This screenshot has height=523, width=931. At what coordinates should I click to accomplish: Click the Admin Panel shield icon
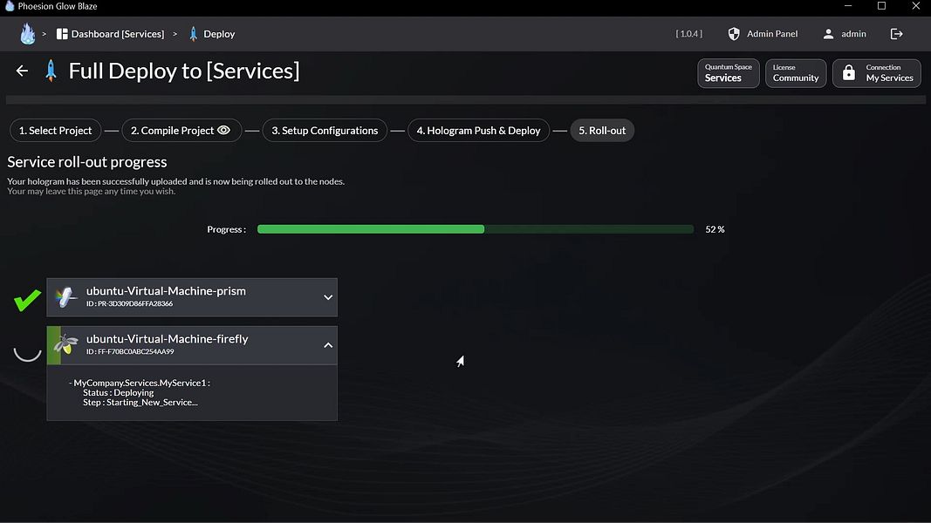tap(734, 34)
